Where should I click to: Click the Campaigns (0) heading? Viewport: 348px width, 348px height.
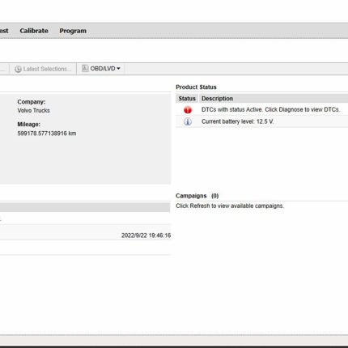[197, 196]
